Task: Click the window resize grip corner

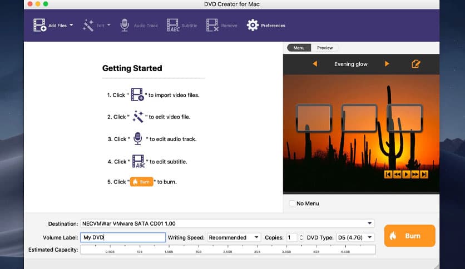Action: [x=437, y=266]
